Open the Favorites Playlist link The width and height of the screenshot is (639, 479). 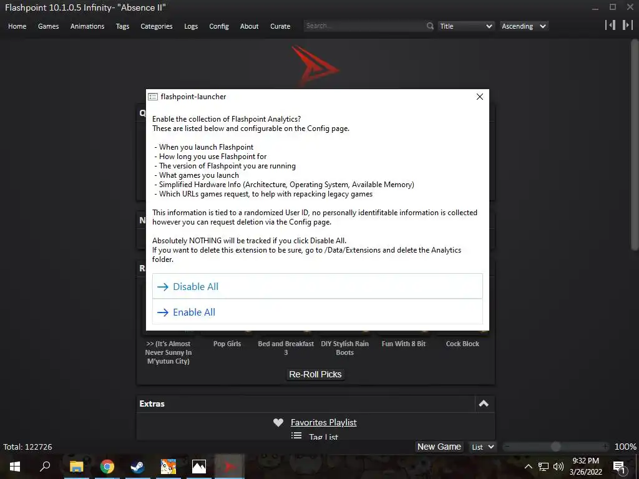point(324,422)
